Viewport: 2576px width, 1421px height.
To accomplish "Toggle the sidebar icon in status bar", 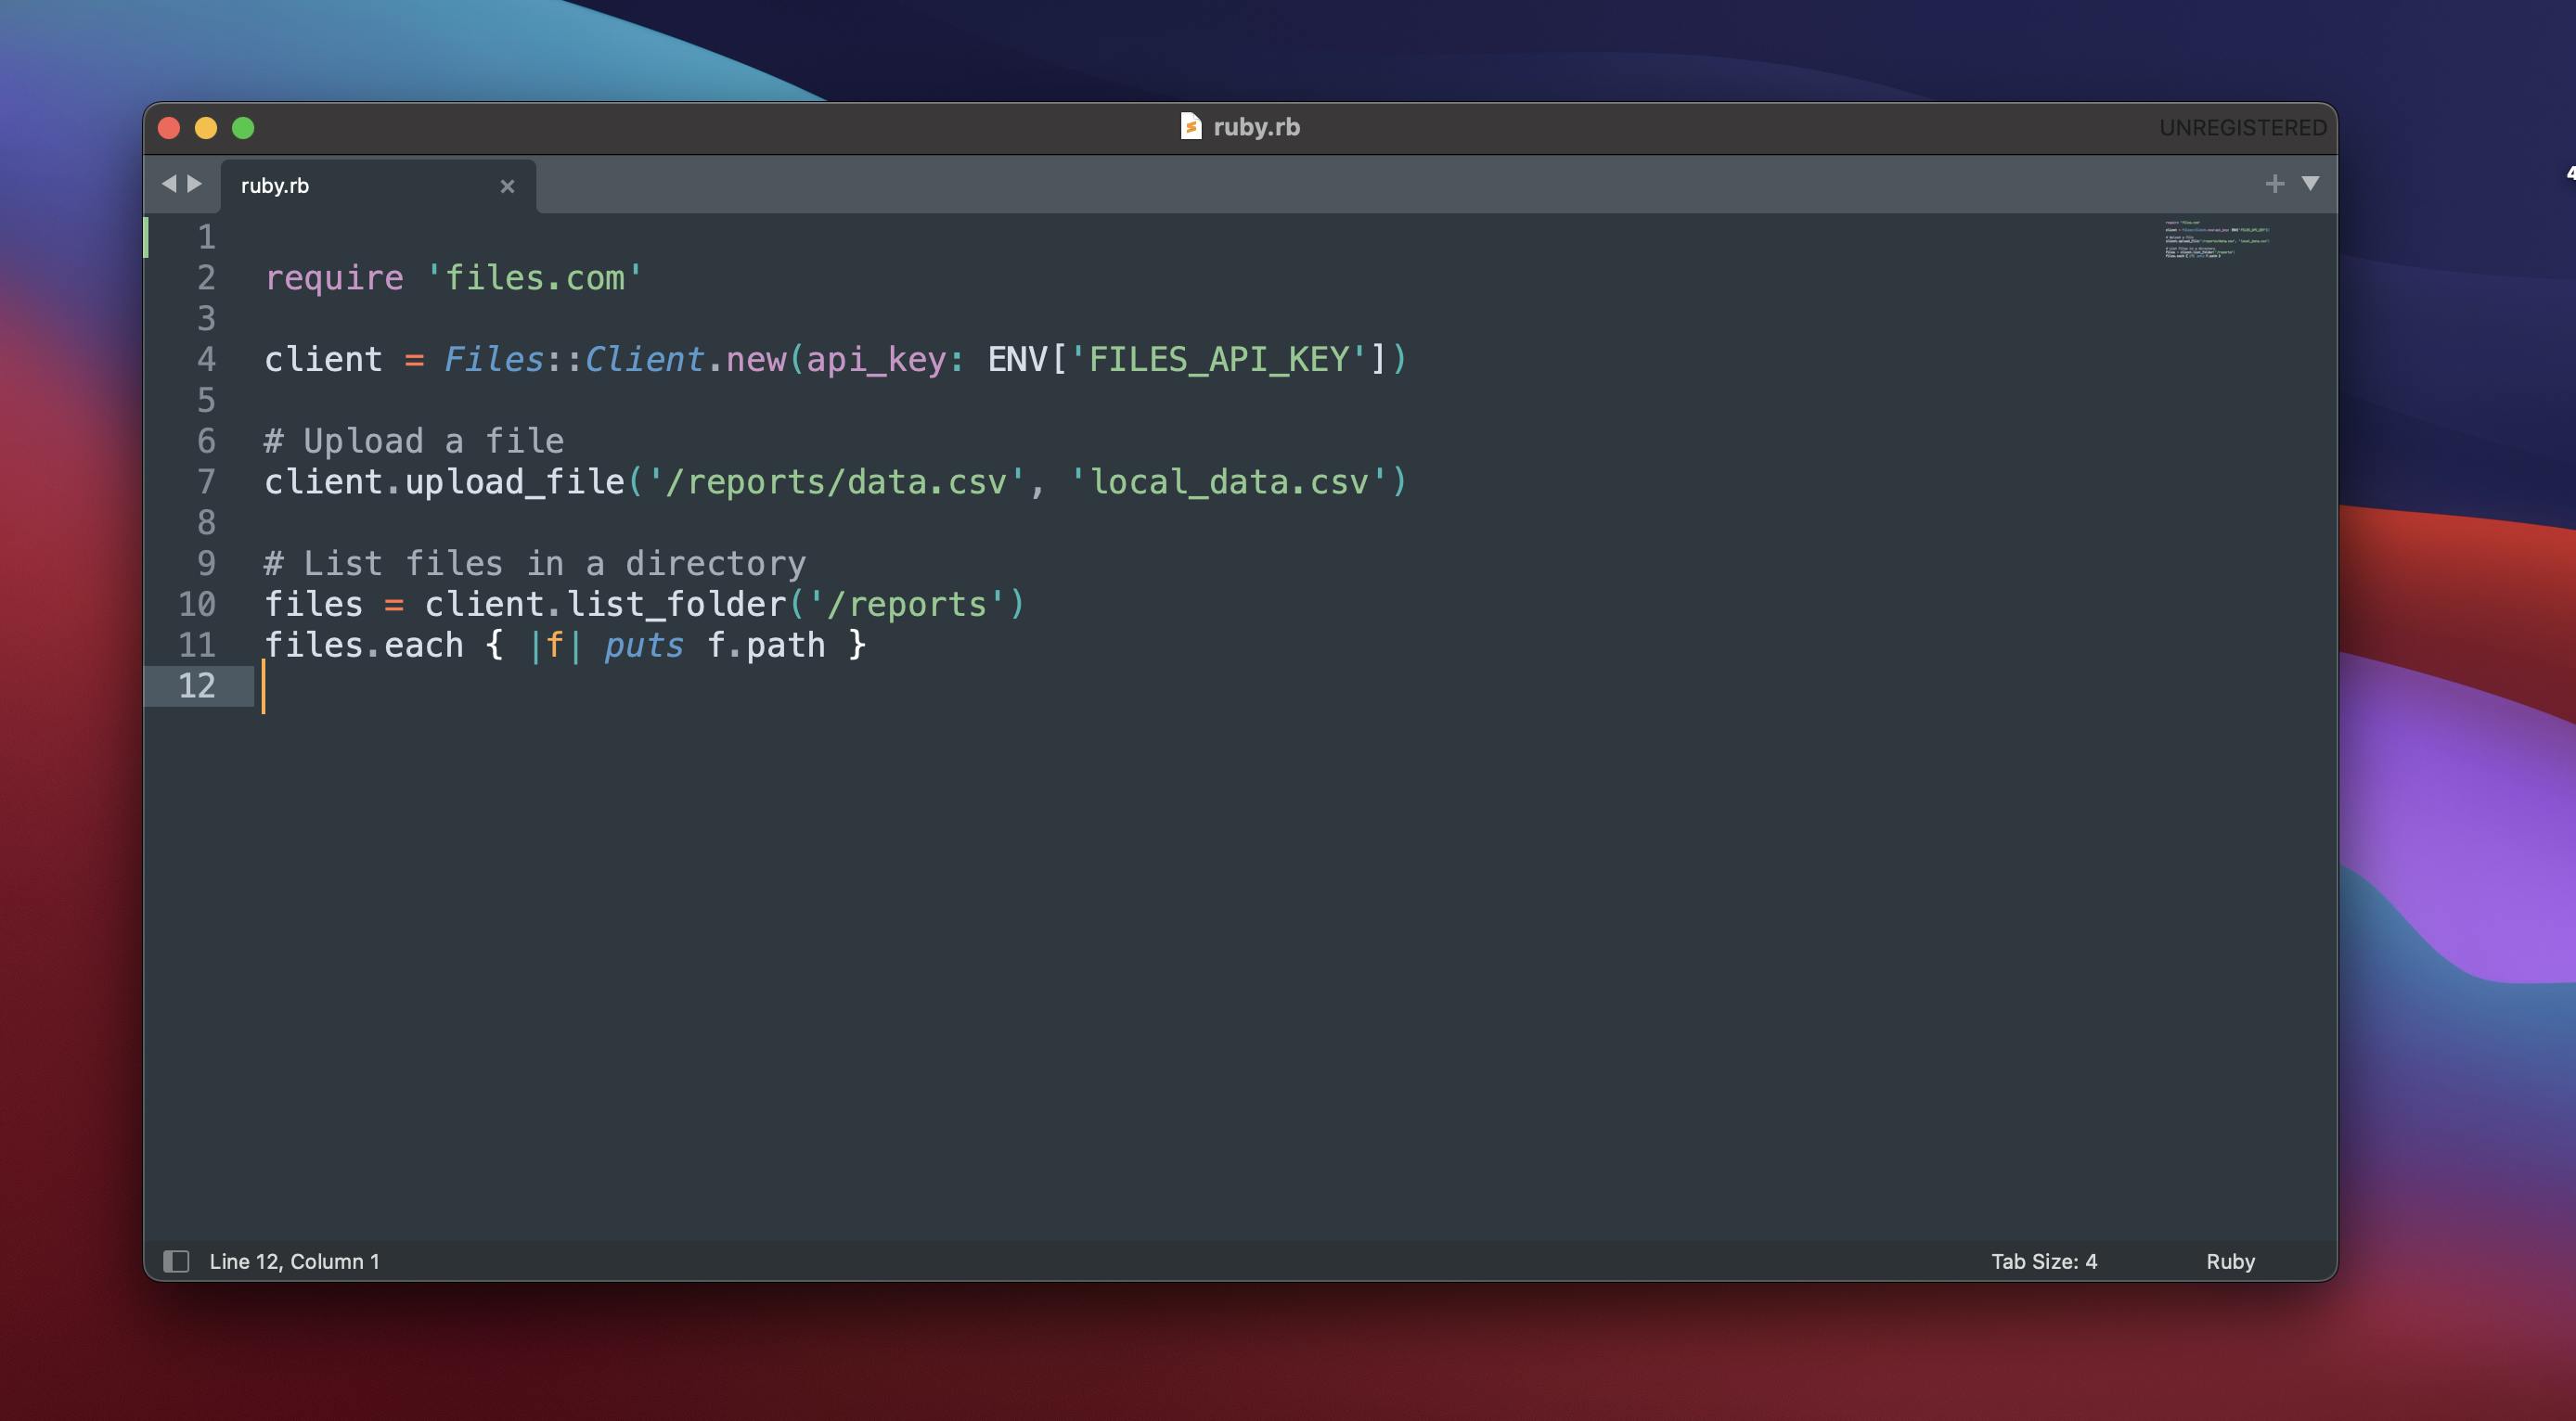I will click(x=176, y=1261).
